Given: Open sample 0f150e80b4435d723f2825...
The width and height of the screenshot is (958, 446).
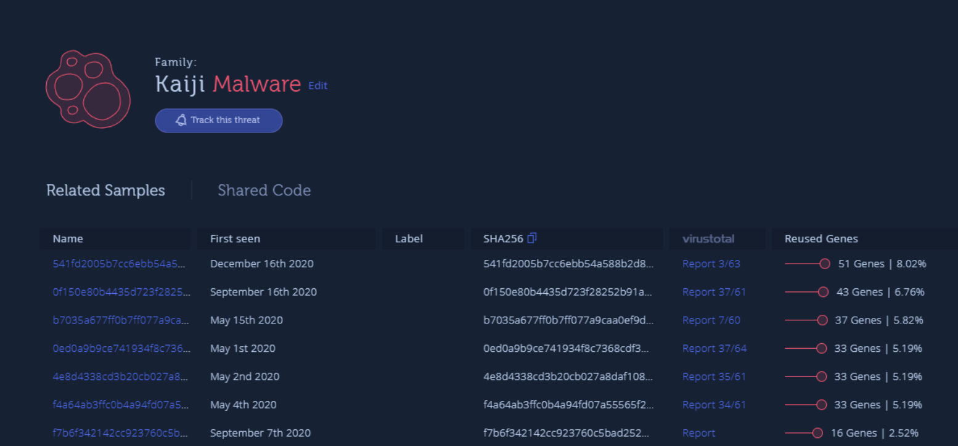Looking at the screenshot, I should [x=121, y=292].
